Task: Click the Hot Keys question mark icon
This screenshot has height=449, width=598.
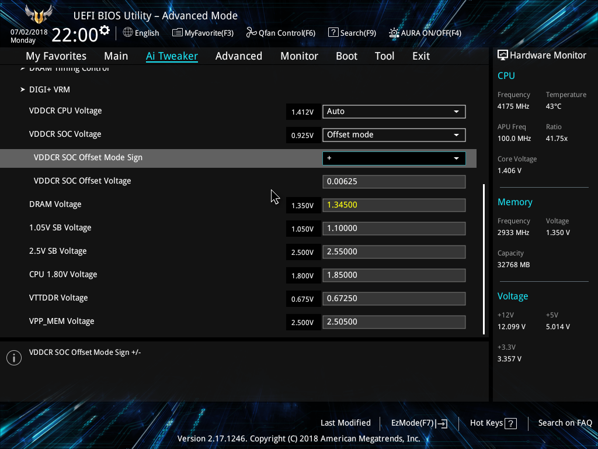Action: [510, 423]
